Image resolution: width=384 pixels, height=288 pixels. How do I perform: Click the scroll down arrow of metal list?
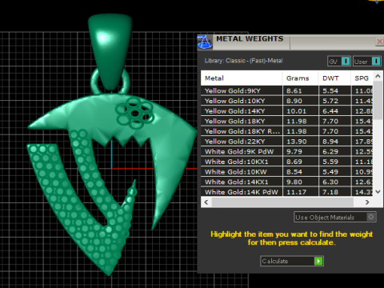coord(378,191)
